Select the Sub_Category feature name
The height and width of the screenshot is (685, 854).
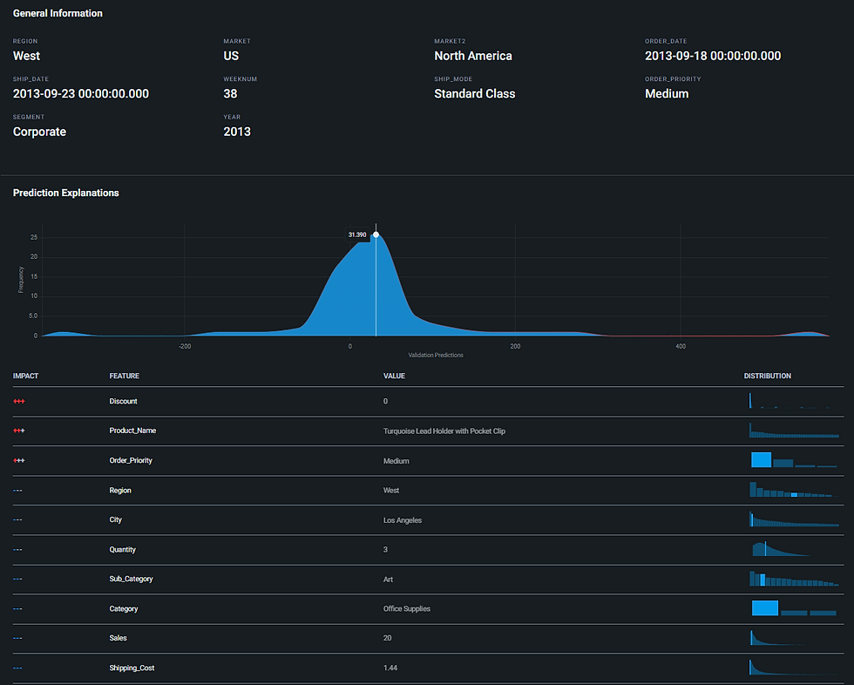[132, 579]
